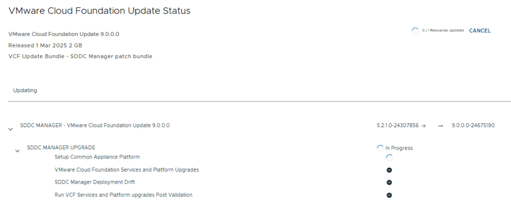Viewport: 511px width, 212px height.
Task: Select Run VCF Services Post Validation step
Action: 123,195
